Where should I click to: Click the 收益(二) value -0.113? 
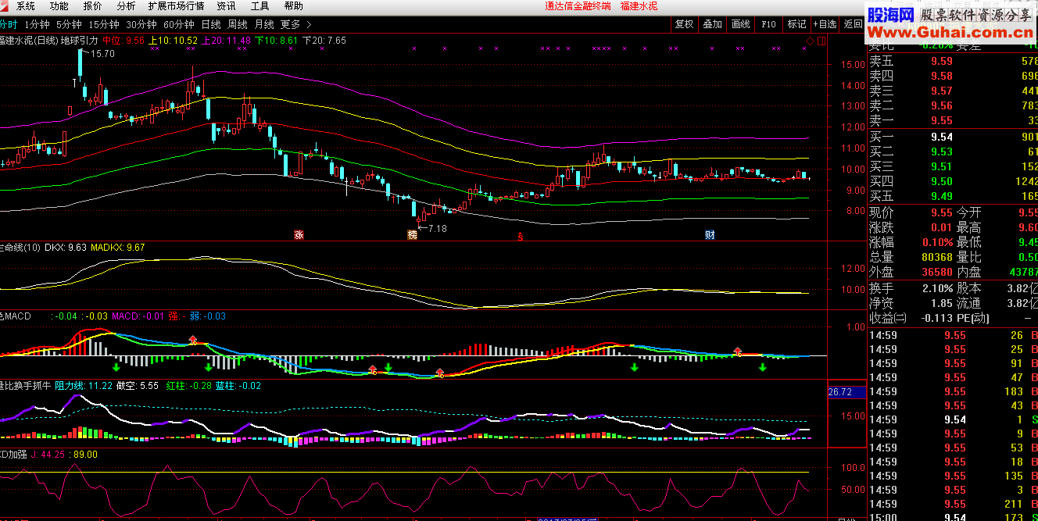tap(939, 318)
